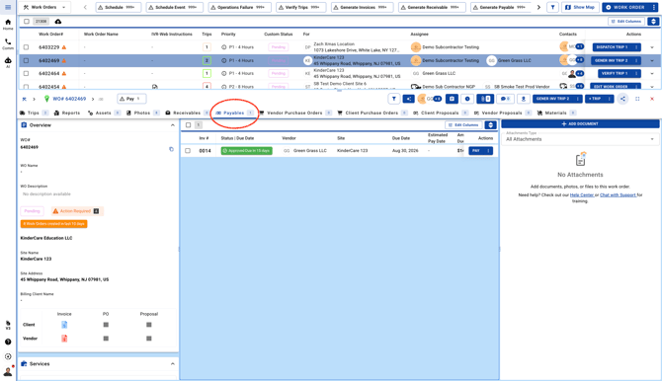Click the Action Required status chip

[77, 211]
